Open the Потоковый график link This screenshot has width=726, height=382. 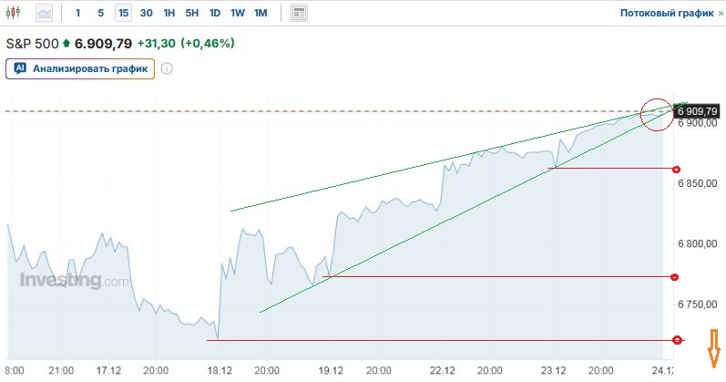tap(667, 14)
